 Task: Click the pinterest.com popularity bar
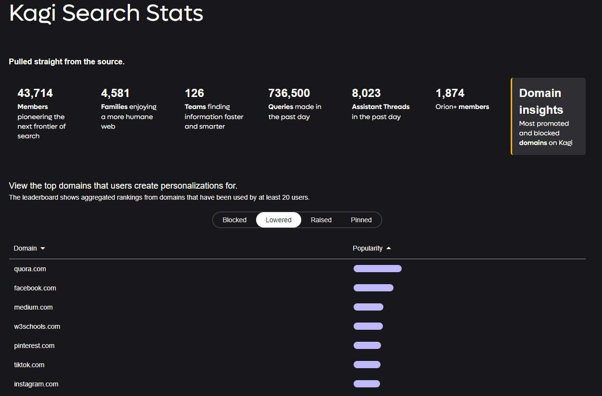coord(367,346)
